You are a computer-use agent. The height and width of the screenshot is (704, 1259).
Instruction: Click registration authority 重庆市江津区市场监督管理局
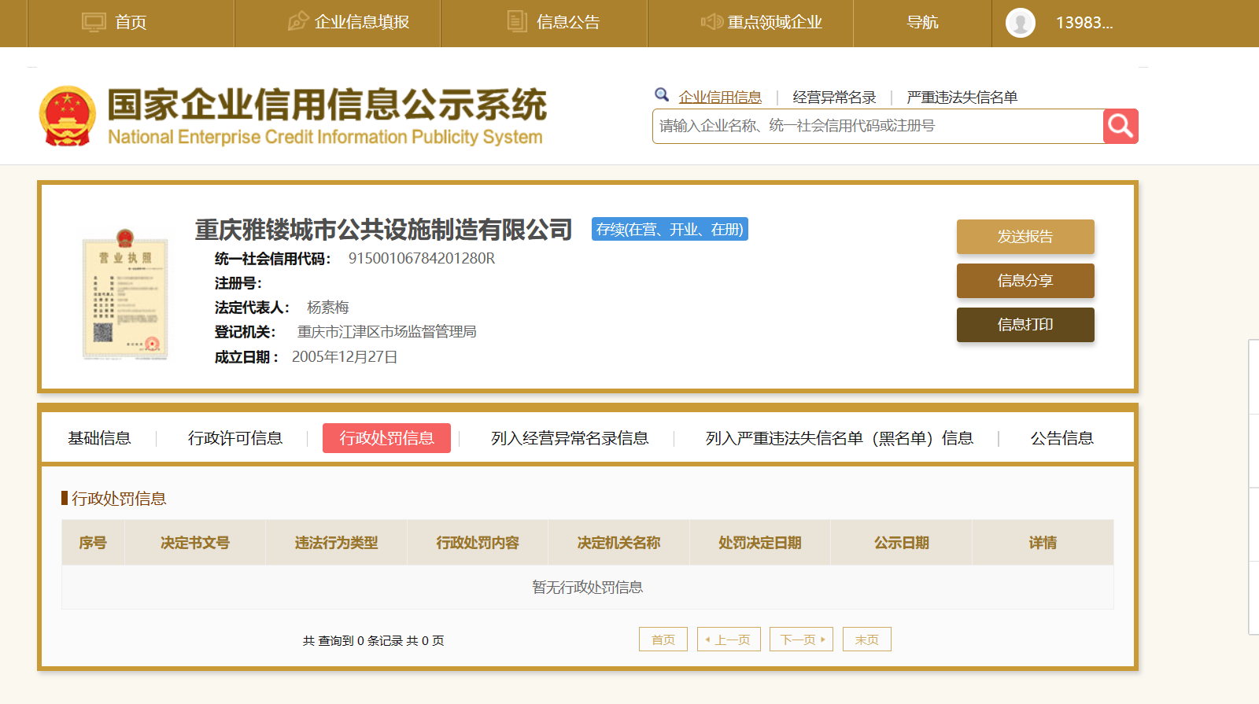pyautogui.click(x=387, y=332)
